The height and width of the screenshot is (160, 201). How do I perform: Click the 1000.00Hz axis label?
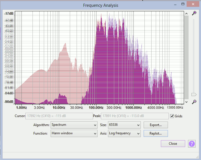coord(133,108)
